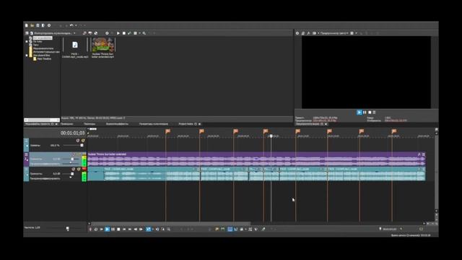Expand the By Type tree node
This screenshot has height=260, width=462.
point(27,42)
